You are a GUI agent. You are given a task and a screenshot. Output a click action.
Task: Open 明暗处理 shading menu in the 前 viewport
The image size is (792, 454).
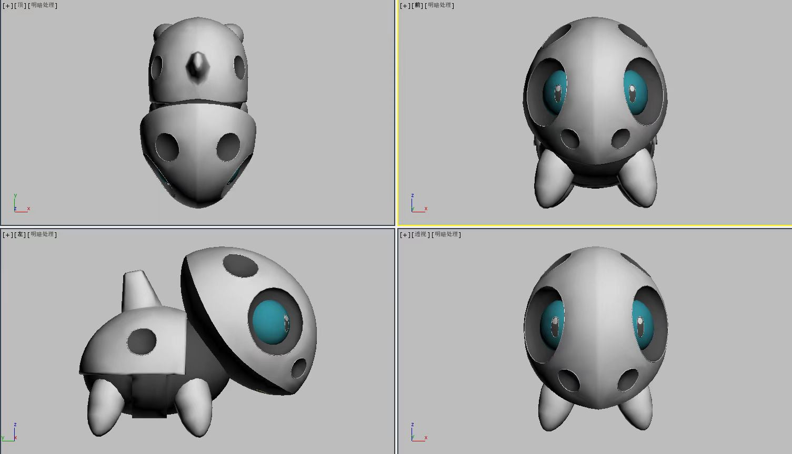coord(440,5)
